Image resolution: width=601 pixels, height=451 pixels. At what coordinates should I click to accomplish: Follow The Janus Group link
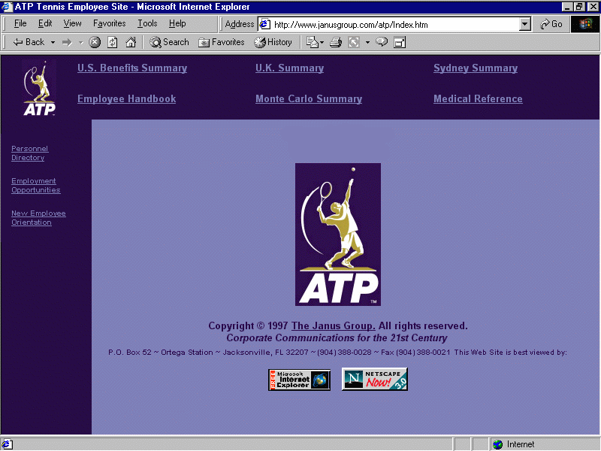pos(333,326)
